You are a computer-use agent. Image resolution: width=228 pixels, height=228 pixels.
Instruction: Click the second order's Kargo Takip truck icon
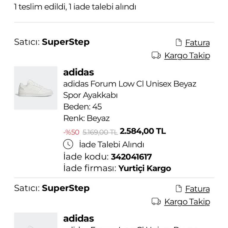click(x=156, y=202)
